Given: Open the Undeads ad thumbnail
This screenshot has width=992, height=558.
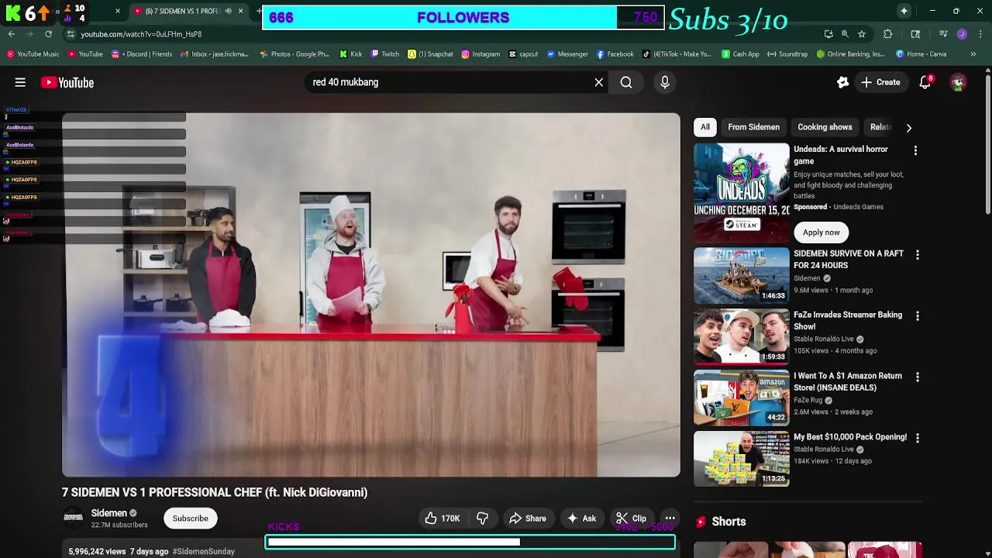Looking at the screenshot, I should (x=742, y=193).
